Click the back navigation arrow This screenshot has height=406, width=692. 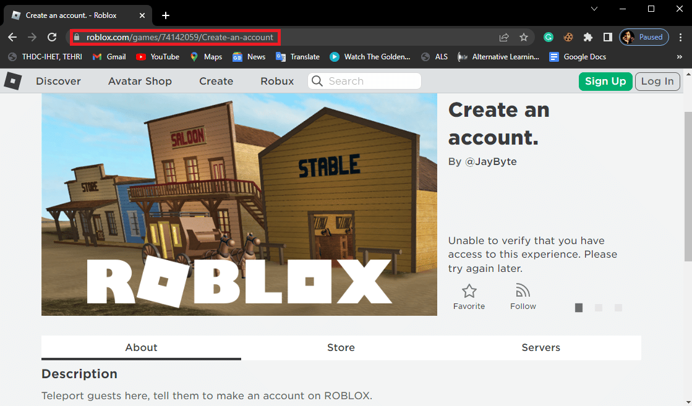coord(12,36)
